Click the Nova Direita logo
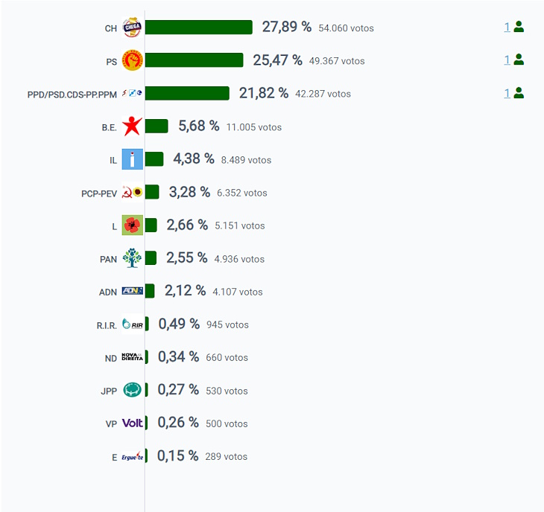This screenshot has height=512, width=544. [x=132, y=356]
